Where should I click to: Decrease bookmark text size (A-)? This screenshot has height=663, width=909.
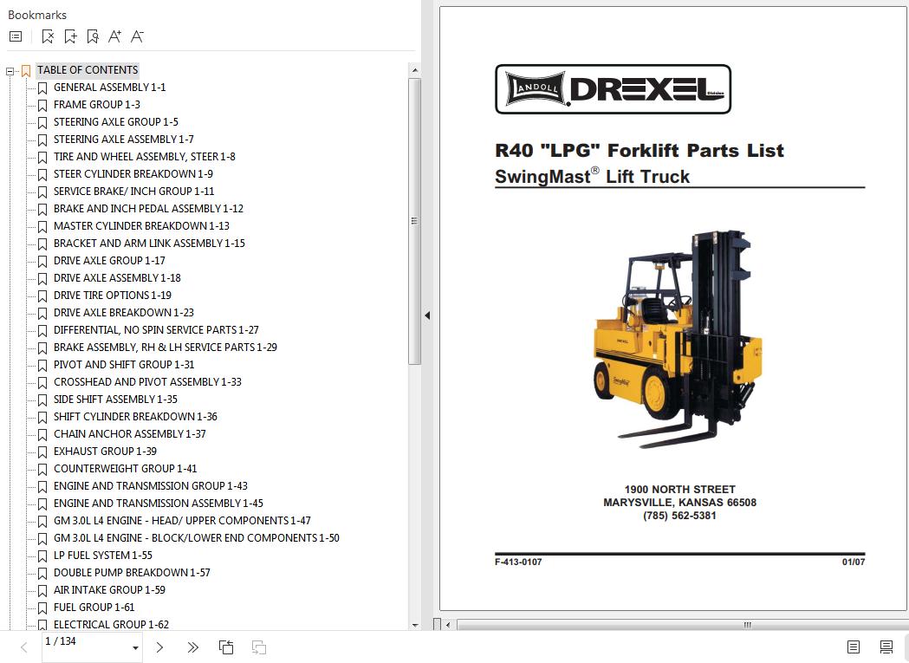137,36
